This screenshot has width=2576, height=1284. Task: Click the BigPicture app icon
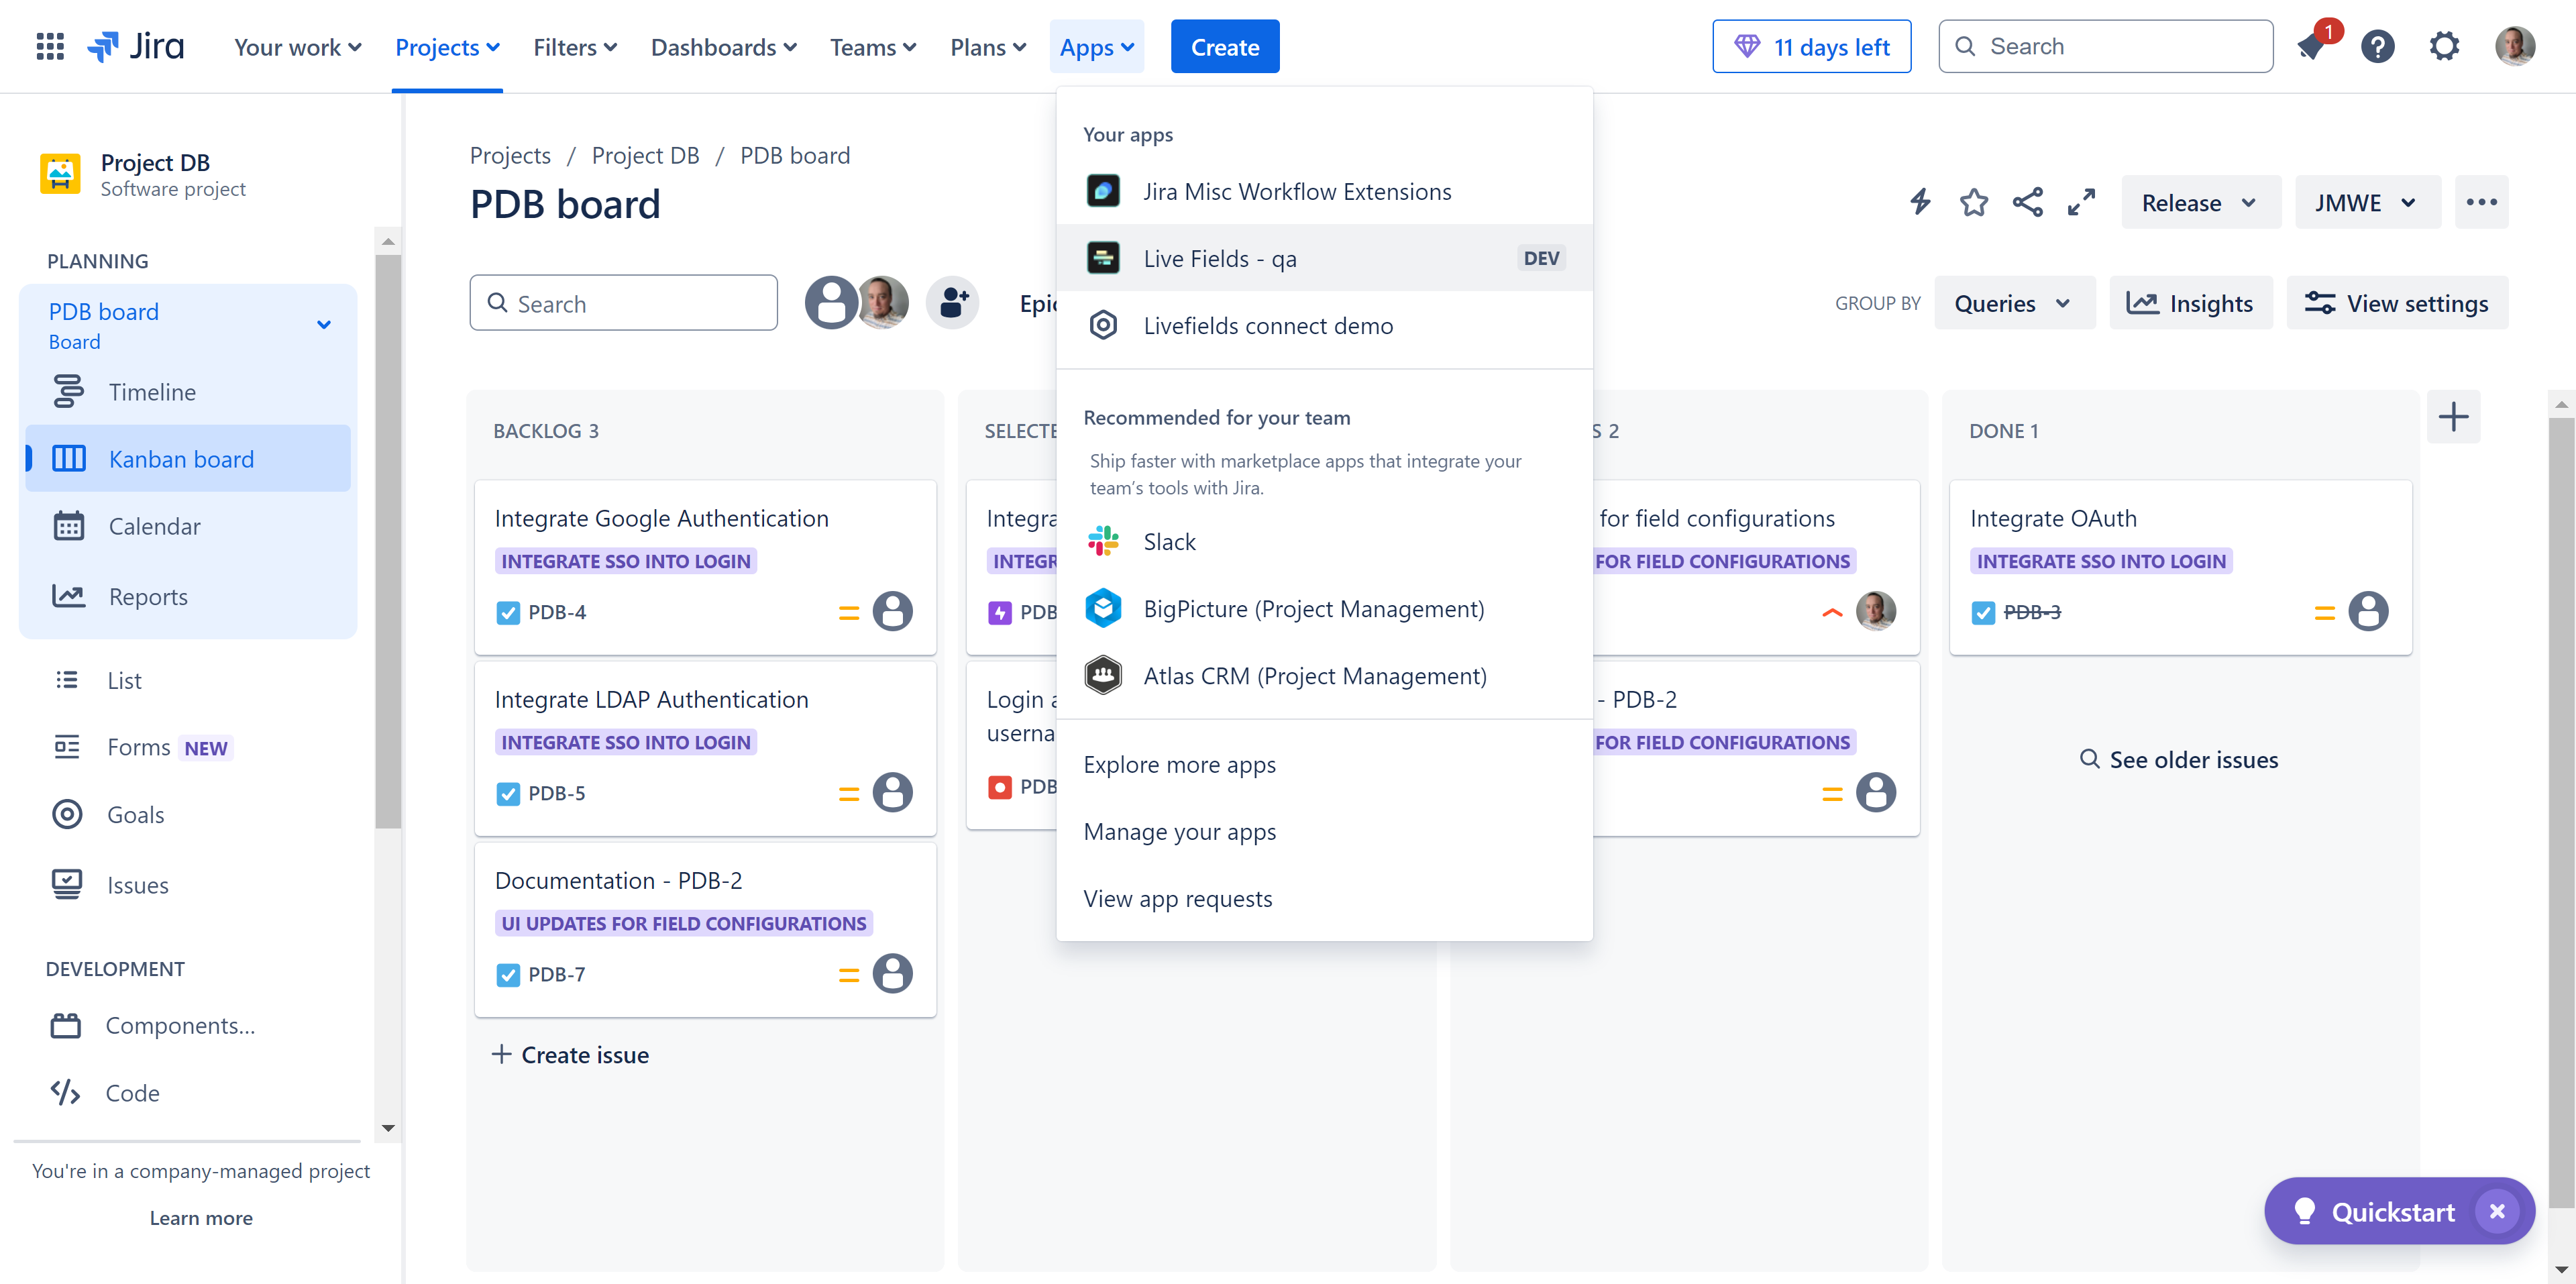click(1103, 609)
